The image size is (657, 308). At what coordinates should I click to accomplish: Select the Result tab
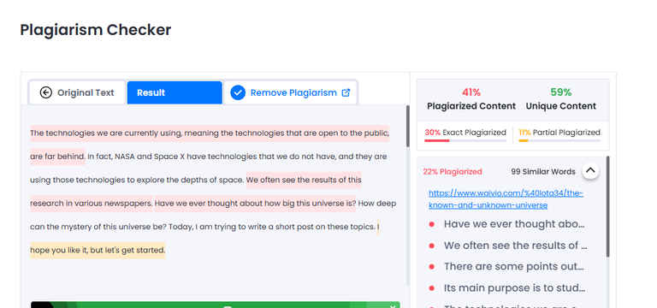click(175, 92)
